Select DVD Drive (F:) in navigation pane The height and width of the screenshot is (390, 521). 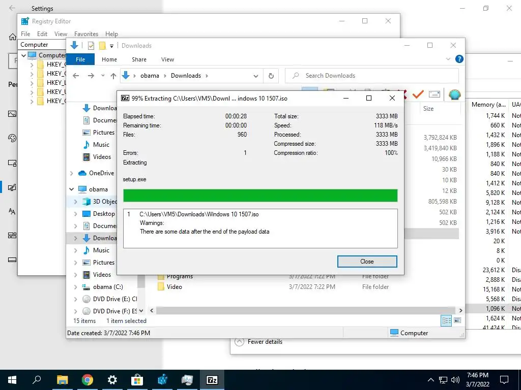click(x=110, y=311)
